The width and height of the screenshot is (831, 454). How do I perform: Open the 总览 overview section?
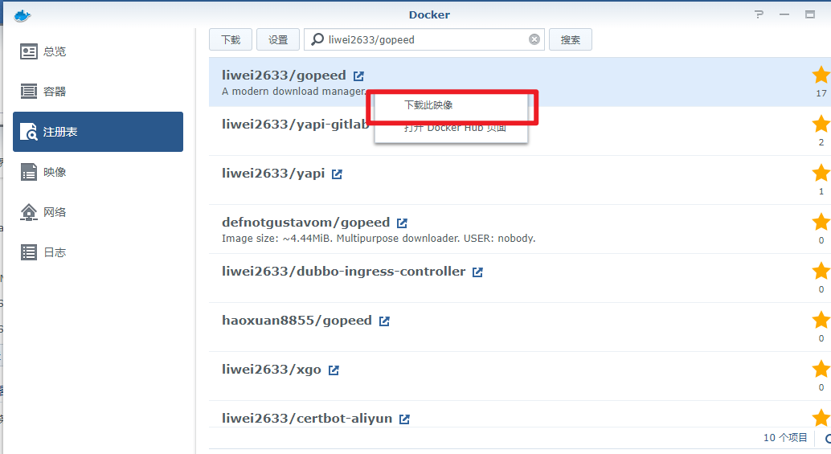tap(98, 51)
